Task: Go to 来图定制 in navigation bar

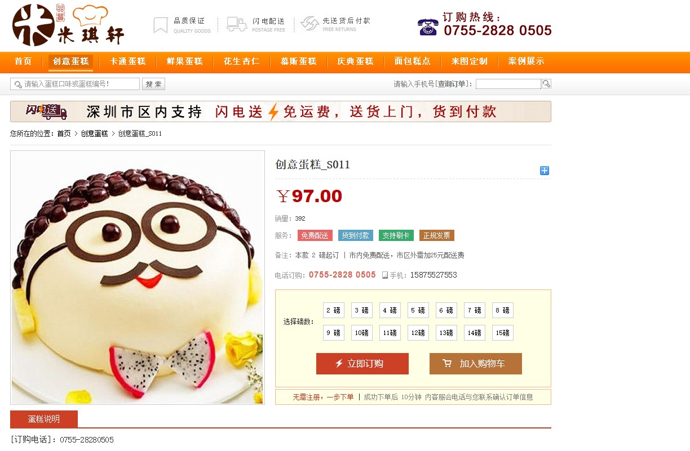Action: click(x=469, y=61)
